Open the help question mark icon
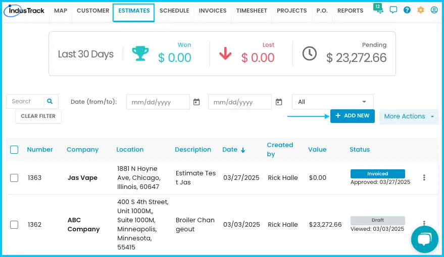Image resolution: width=444 pixels, height=257 pixels. (407, 10)
